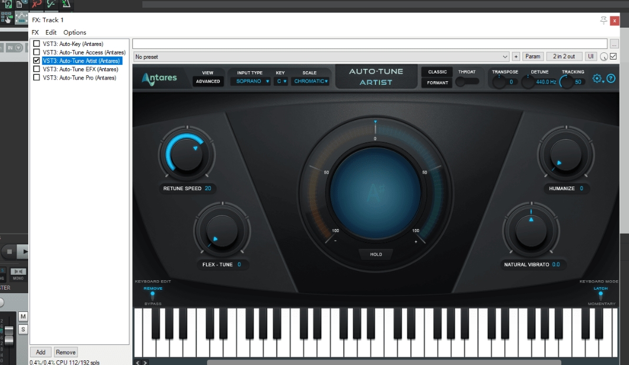Screen dimensions: 629x365
Task: Click the UI button
Action: click(x=591, y=57)
